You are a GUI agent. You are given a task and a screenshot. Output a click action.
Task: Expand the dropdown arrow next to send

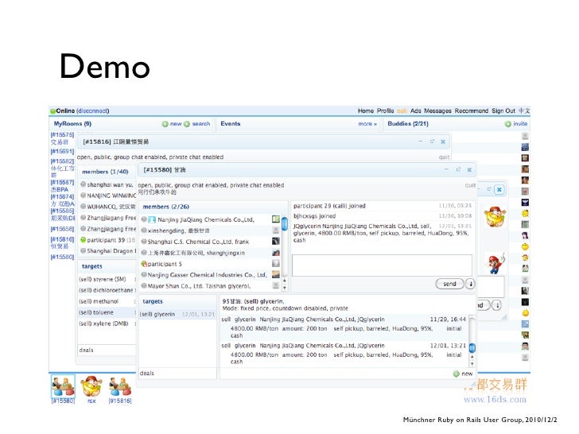point(470,283)
